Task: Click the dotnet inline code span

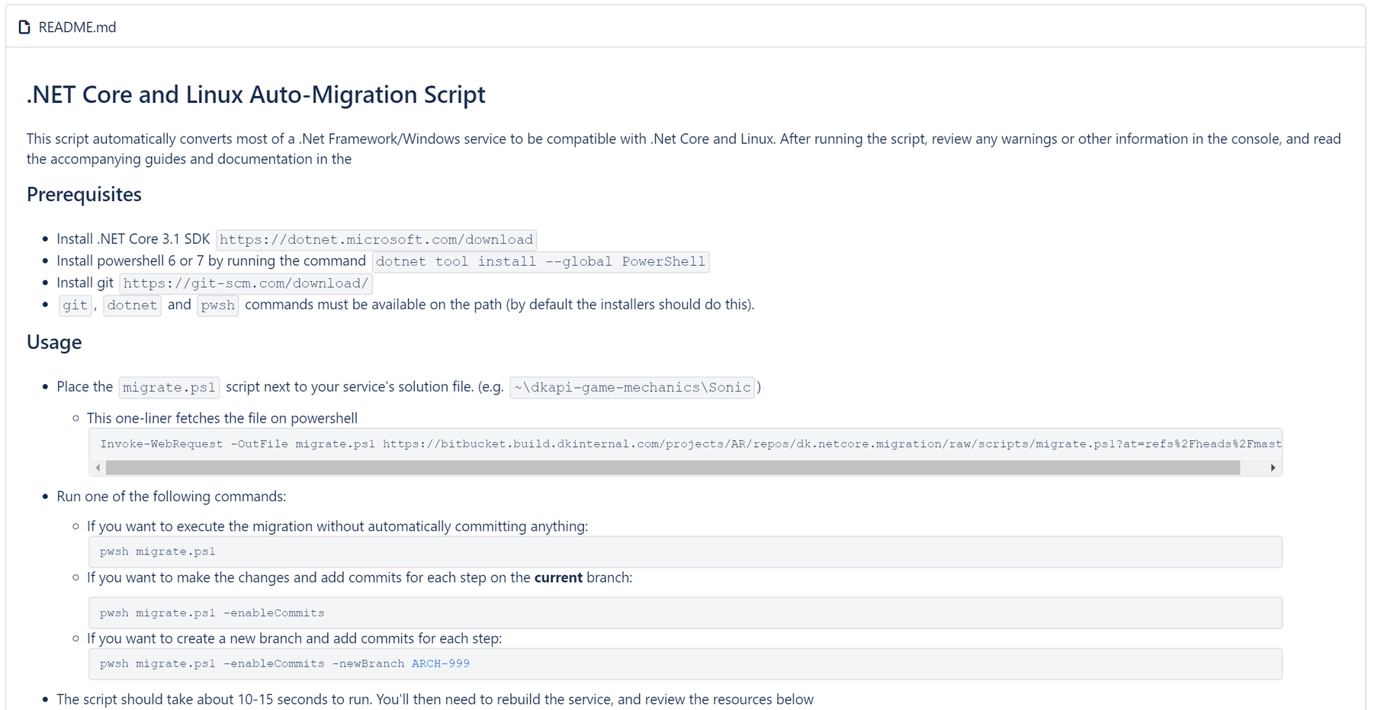Action: point(132,305)
